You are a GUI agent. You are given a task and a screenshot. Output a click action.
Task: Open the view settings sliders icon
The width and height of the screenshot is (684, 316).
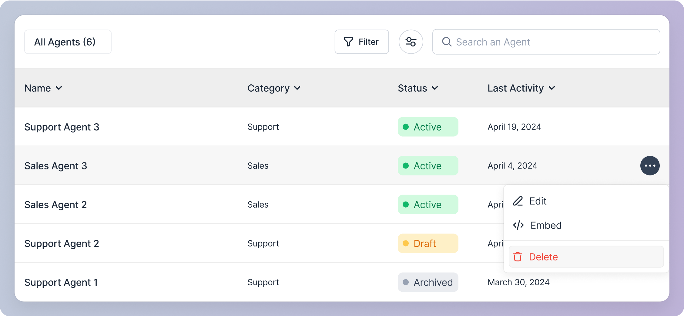[x=411, y=42]
